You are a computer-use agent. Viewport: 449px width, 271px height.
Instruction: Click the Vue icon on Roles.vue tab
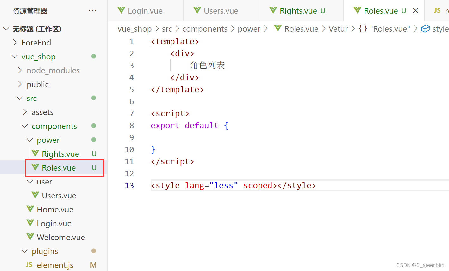coord(358,10)
